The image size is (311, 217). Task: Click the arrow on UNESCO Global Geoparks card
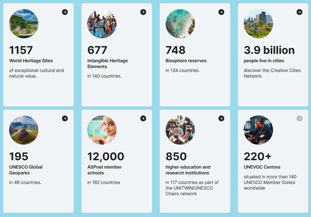65,118
